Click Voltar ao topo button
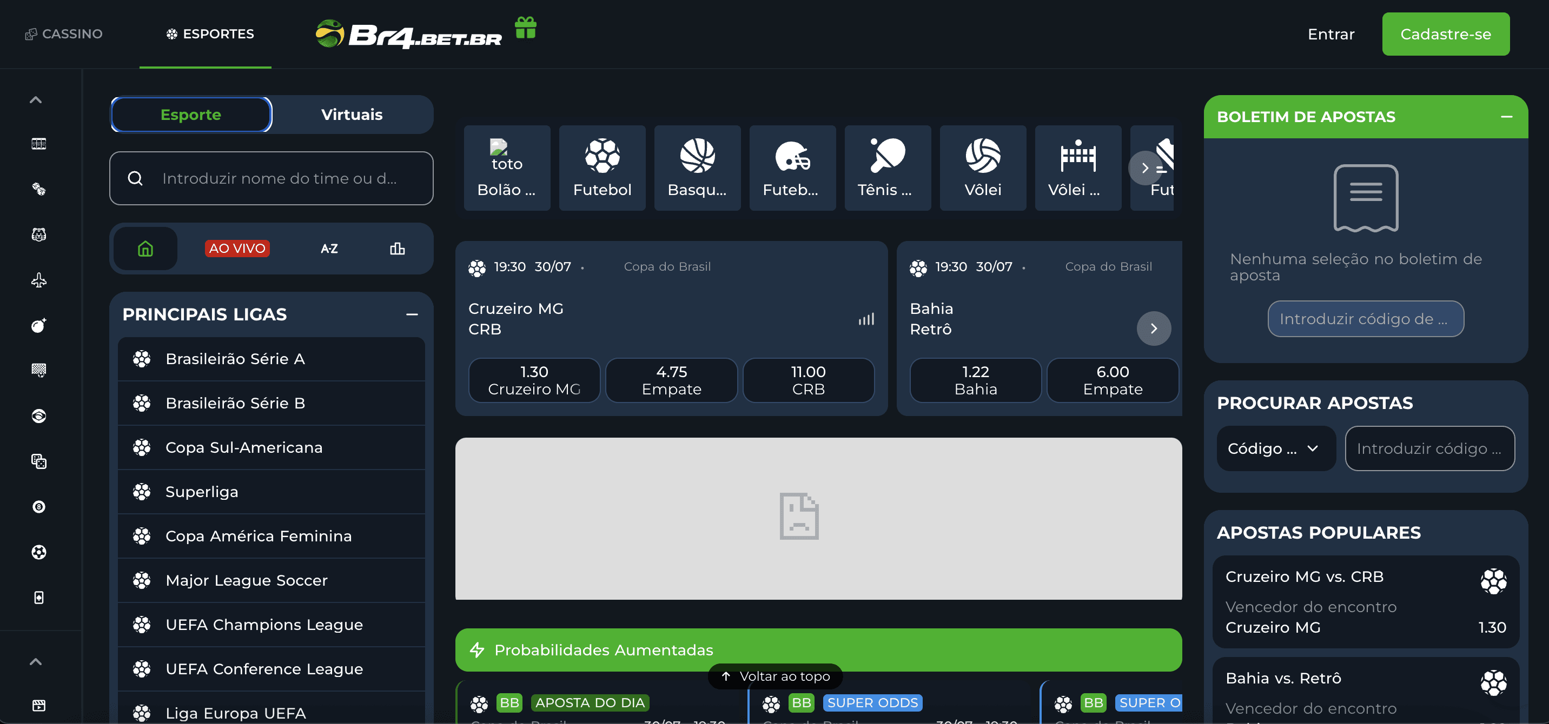 [775, 676]
